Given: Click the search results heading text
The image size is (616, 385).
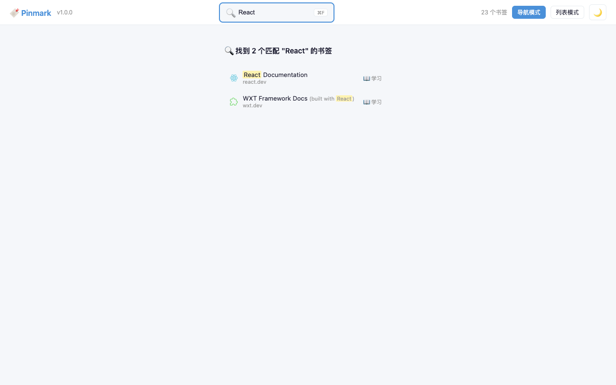Looking at the screenshot, I should 283,51.
